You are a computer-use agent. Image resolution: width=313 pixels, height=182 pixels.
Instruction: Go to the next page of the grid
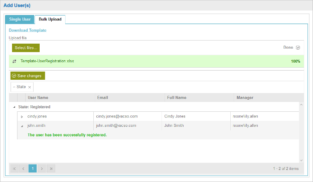[x=42, y=168]
